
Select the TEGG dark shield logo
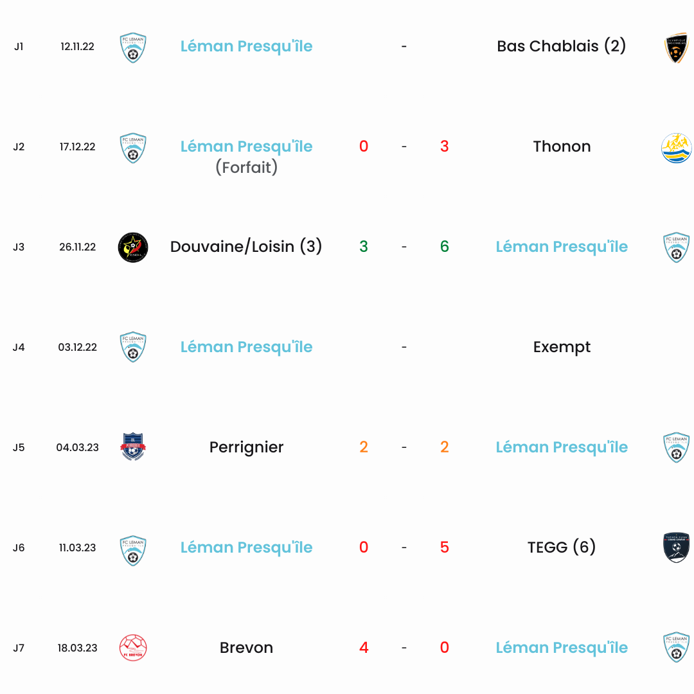(676, 547)
